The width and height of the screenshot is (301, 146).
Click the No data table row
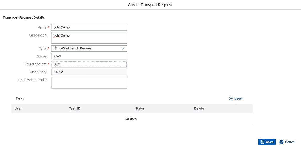point(131,119)
